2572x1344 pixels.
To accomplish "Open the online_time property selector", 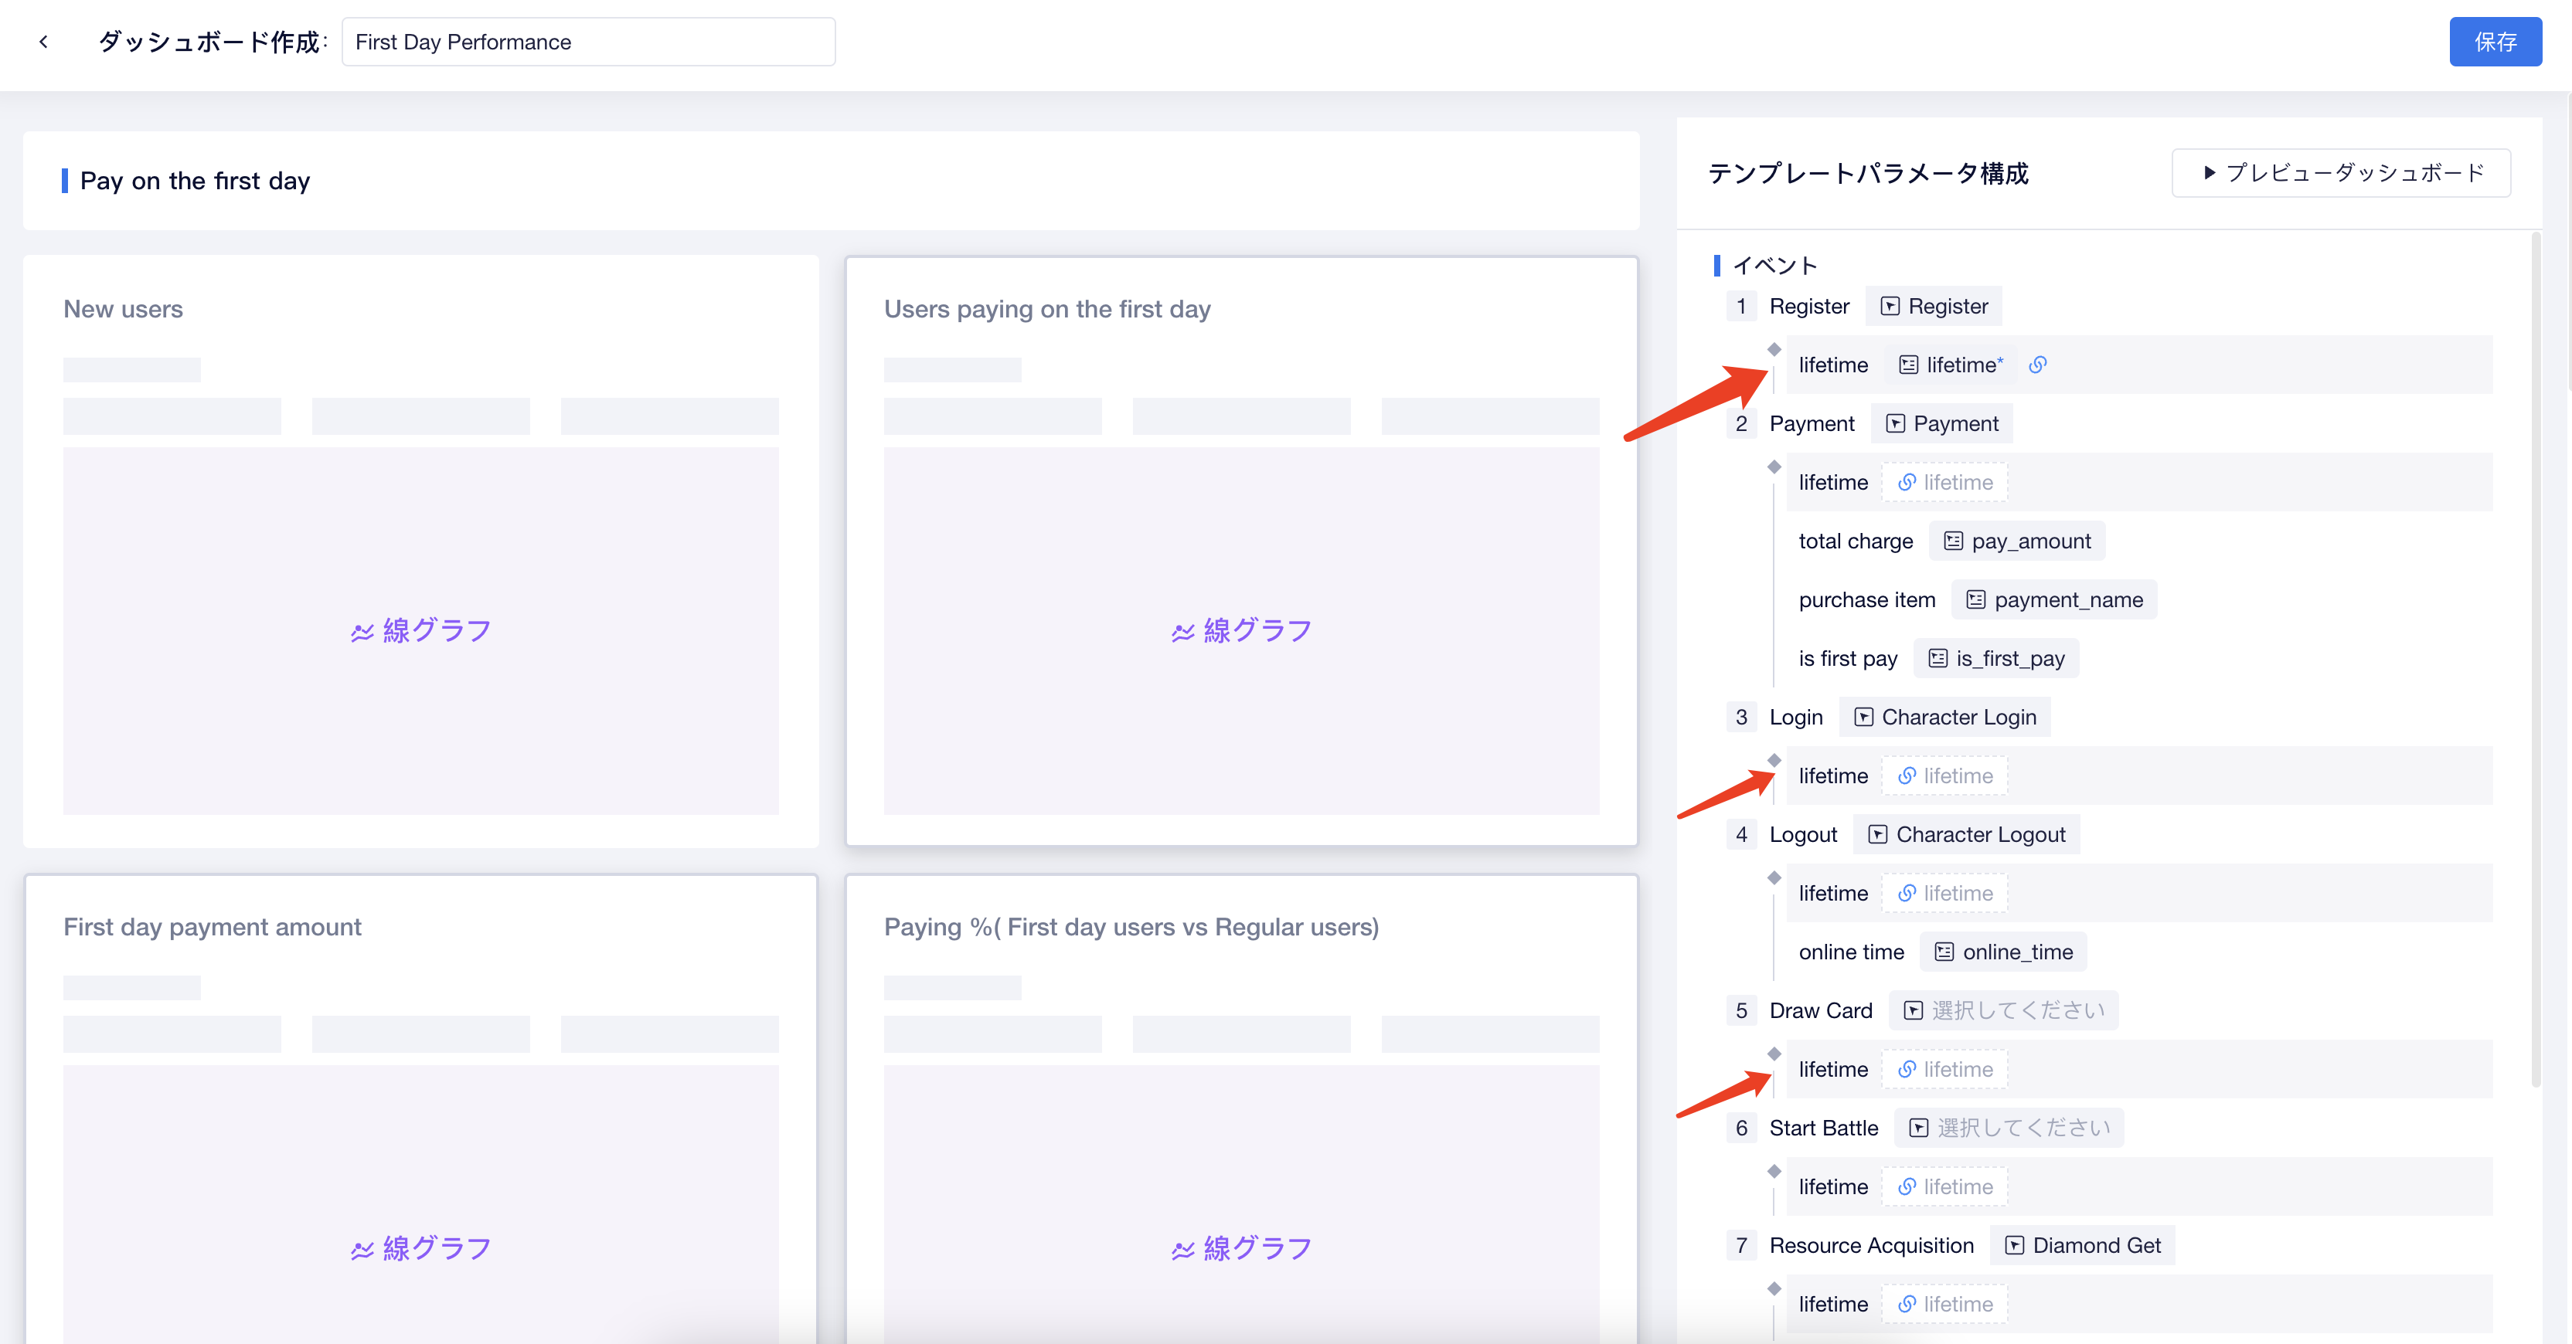I will 2003,953.
